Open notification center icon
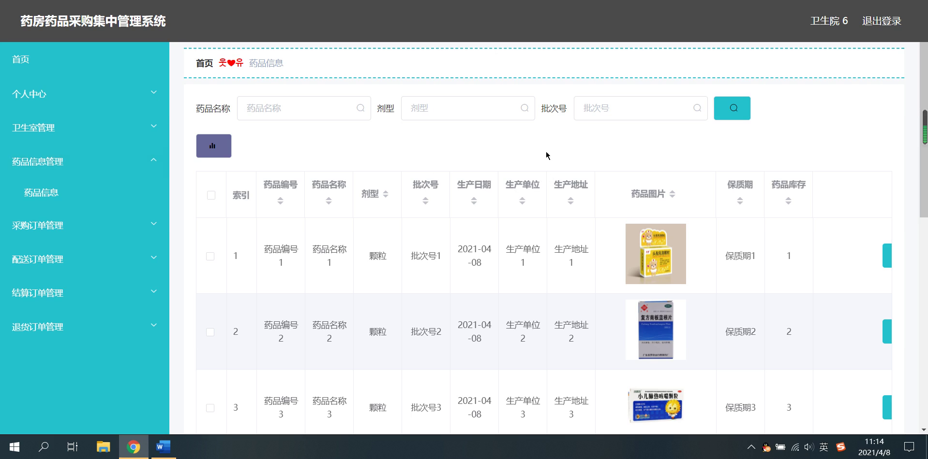The width and height of the screenshot is (928, 459). [x=909, y=447]
